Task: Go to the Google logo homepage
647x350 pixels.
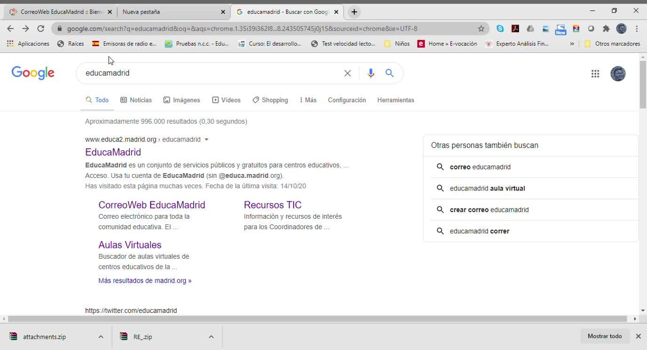Action: pyautogui.click(x=33, y=73)
